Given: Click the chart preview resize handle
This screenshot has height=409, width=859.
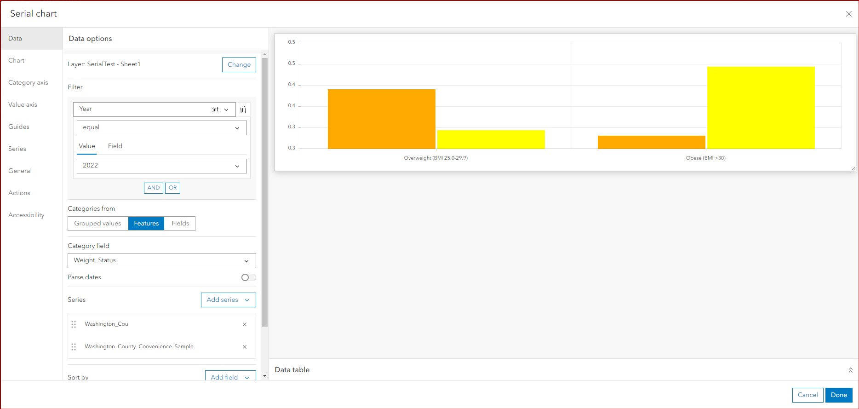Looking at the screenshot, I should 853,168.
